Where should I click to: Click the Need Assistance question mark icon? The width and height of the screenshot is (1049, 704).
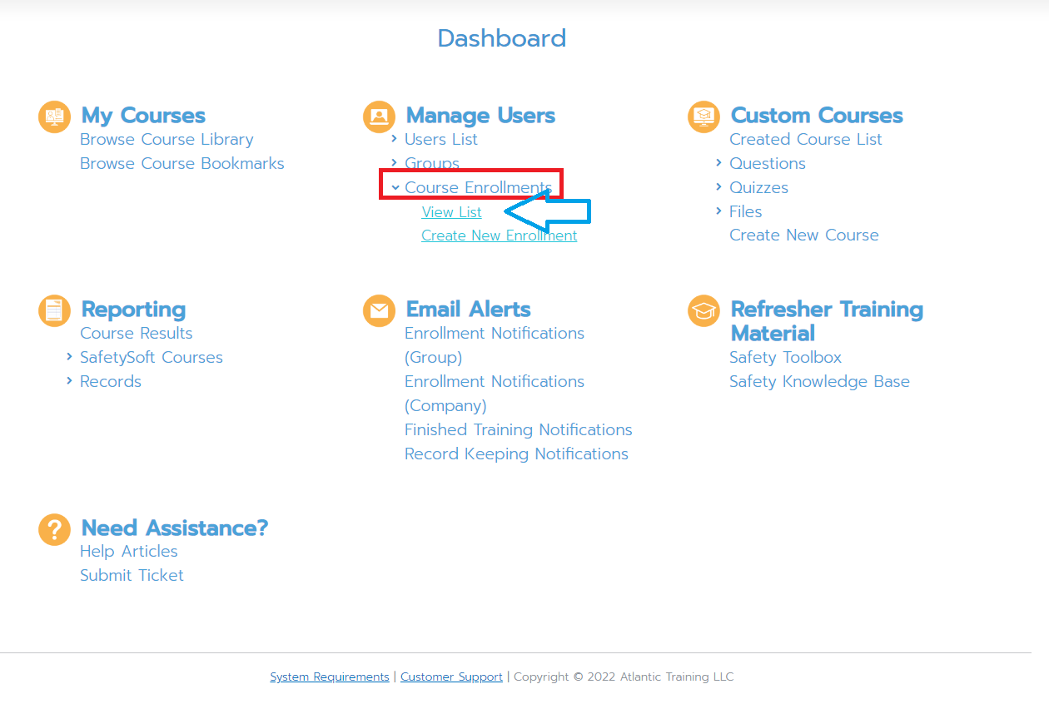tap(54, 529)
